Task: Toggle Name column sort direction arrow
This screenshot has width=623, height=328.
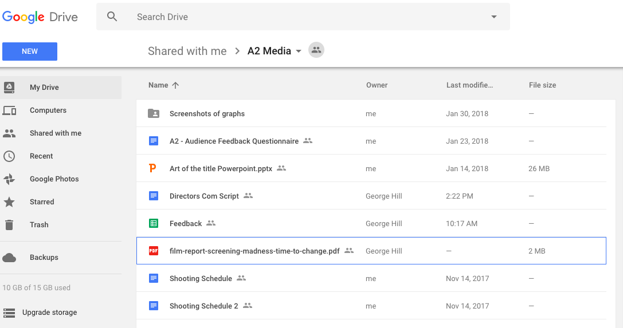Action: click(175, 85)
